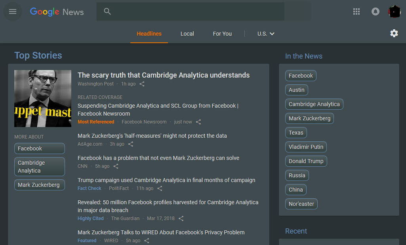406x245 pixels.
Task: Open the notifications bell
Action: [375, 11]
